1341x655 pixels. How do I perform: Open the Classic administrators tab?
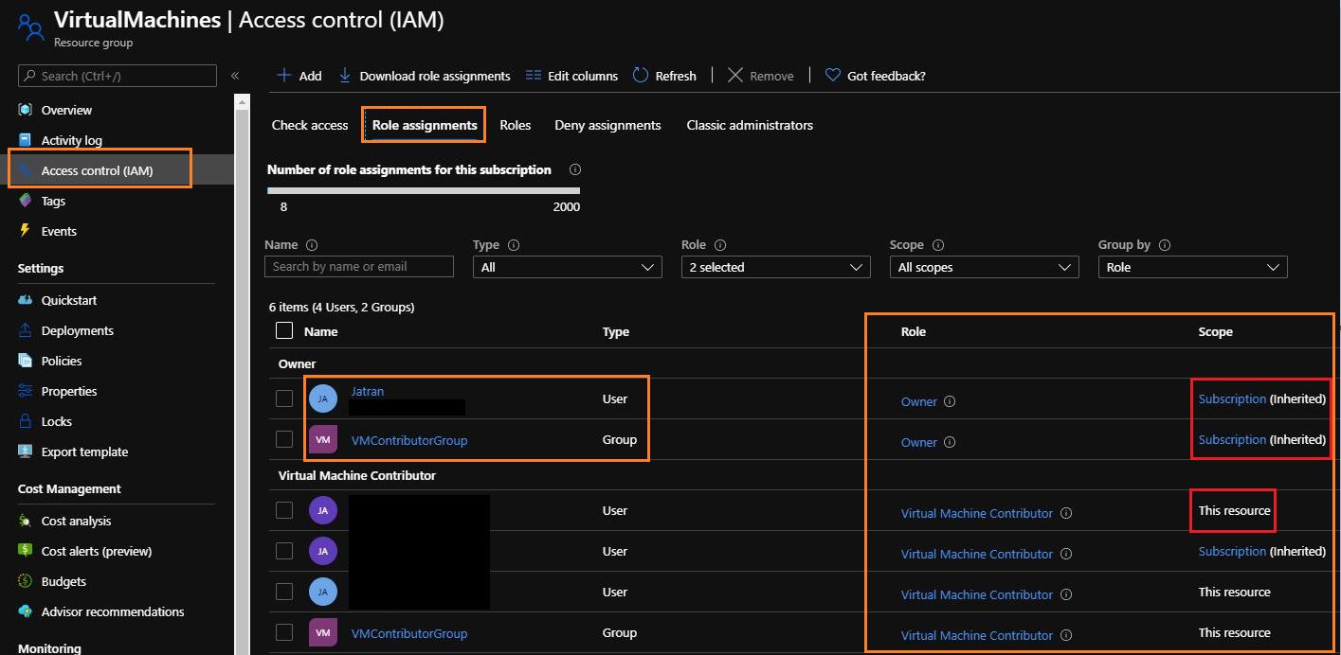tap(749, 124)
